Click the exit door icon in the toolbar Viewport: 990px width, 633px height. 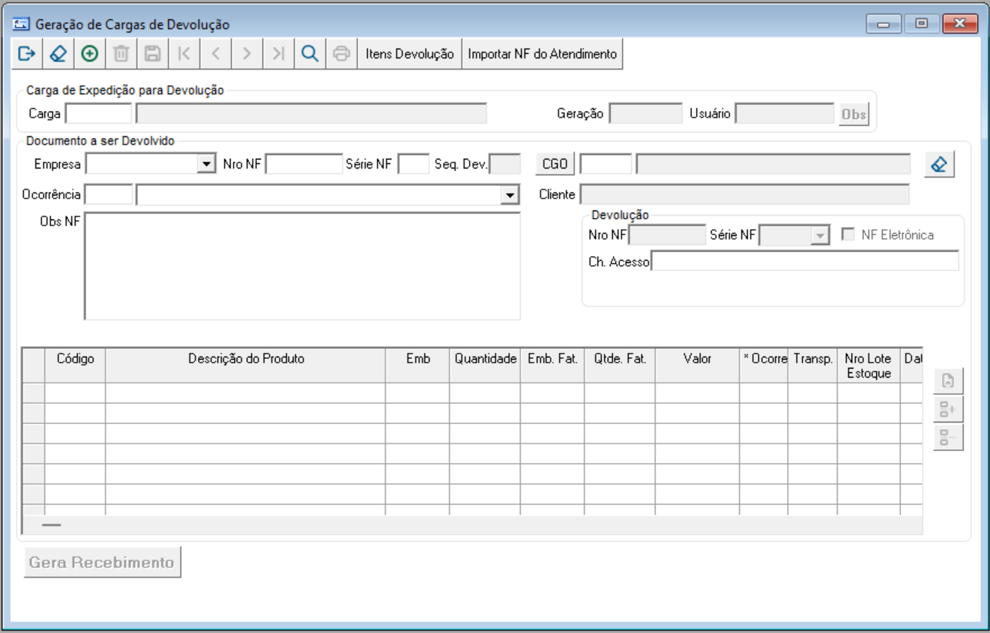tap(27, 54)
